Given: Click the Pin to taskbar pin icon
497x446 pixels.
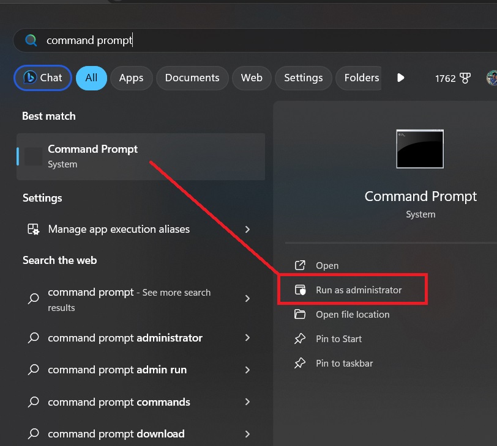Looking at the screenshot, I should [x=300, y=364].
